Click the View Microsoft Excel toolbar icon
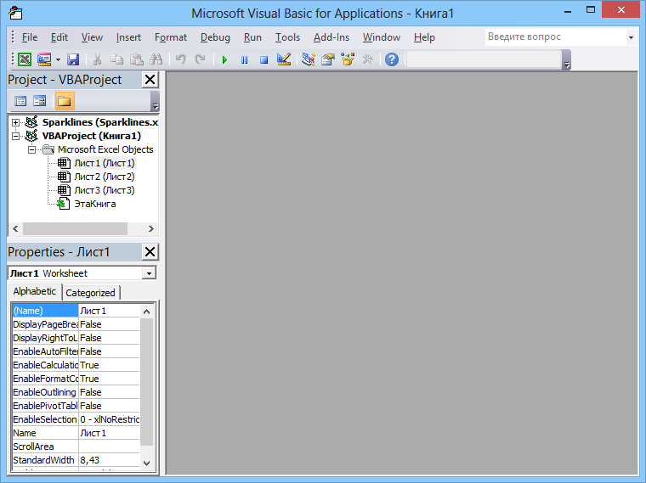The height and width of the screenshot is (483, 646). pos(25,59)
